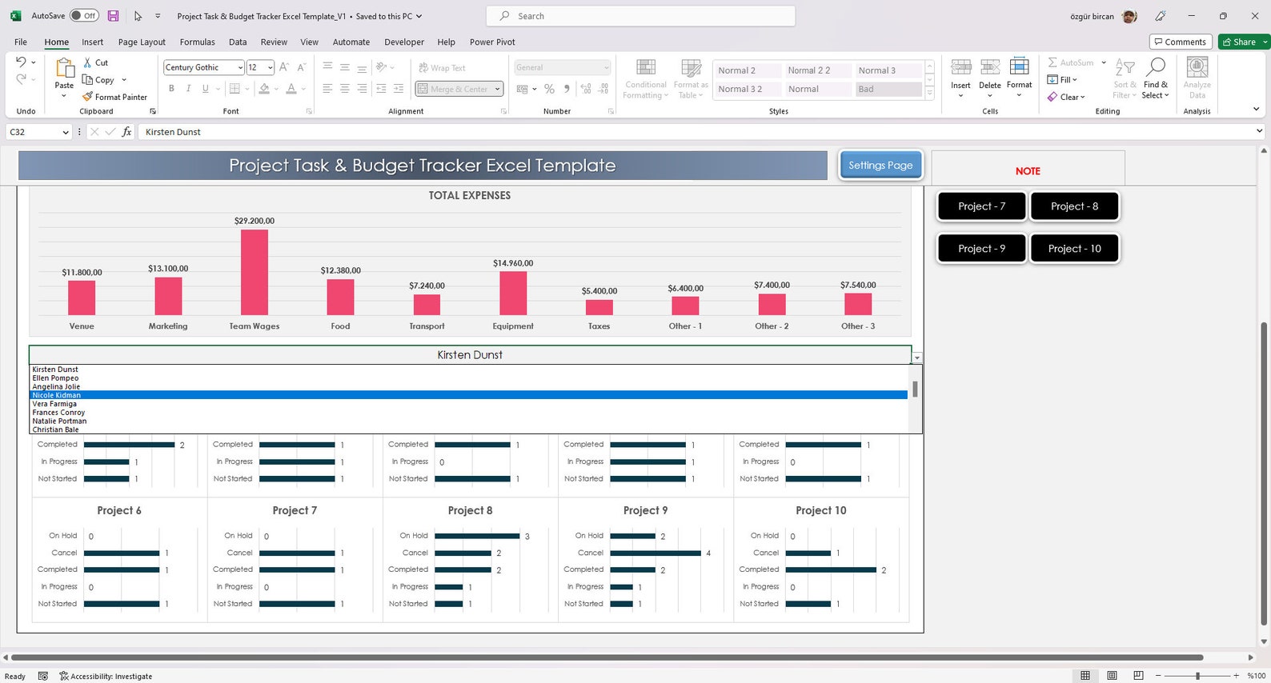
Task: Switch to the Data tab
Action: click(238, 42)
